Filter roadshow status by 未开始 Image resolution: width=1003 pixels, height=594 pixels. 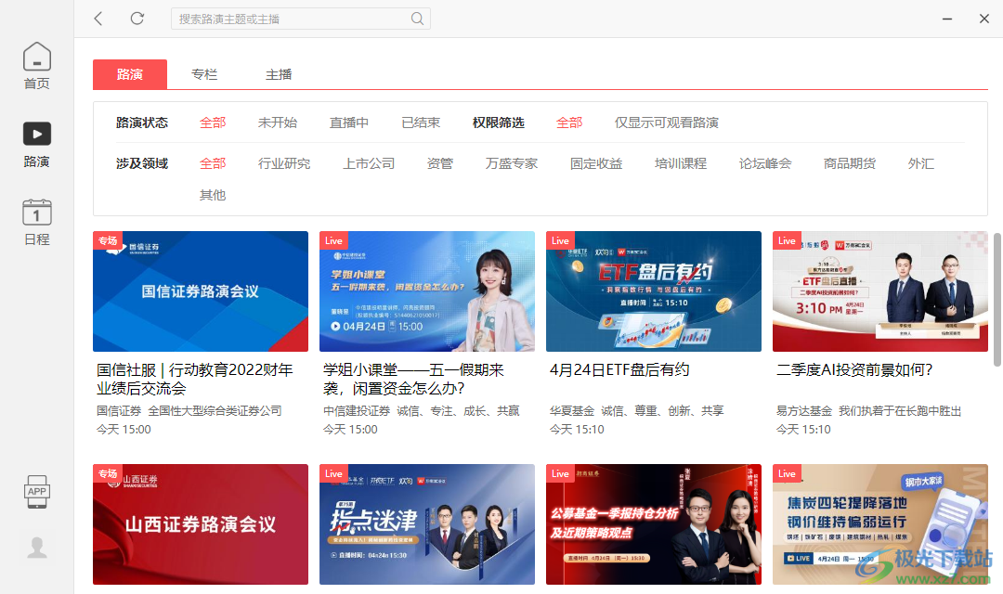278,123
